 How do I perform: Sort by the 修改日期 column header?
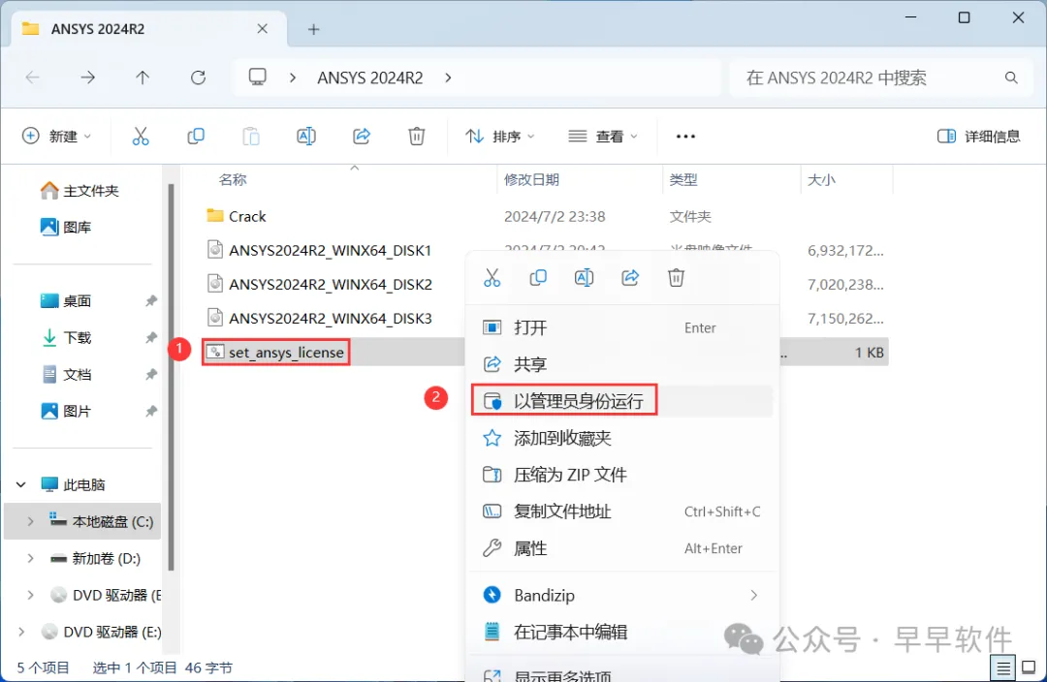[531, 179]
